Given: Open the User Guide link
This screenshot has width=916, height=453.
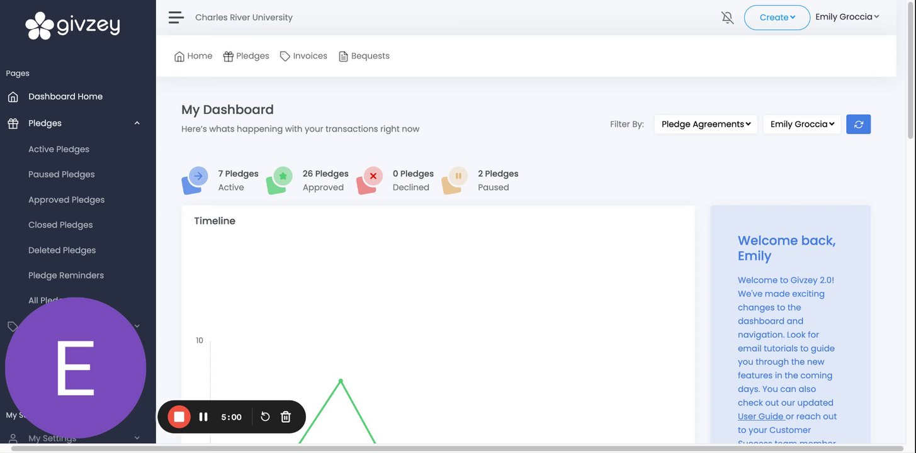Looking at the screenshot, I should pyautogui.click(x=761, y=417).
